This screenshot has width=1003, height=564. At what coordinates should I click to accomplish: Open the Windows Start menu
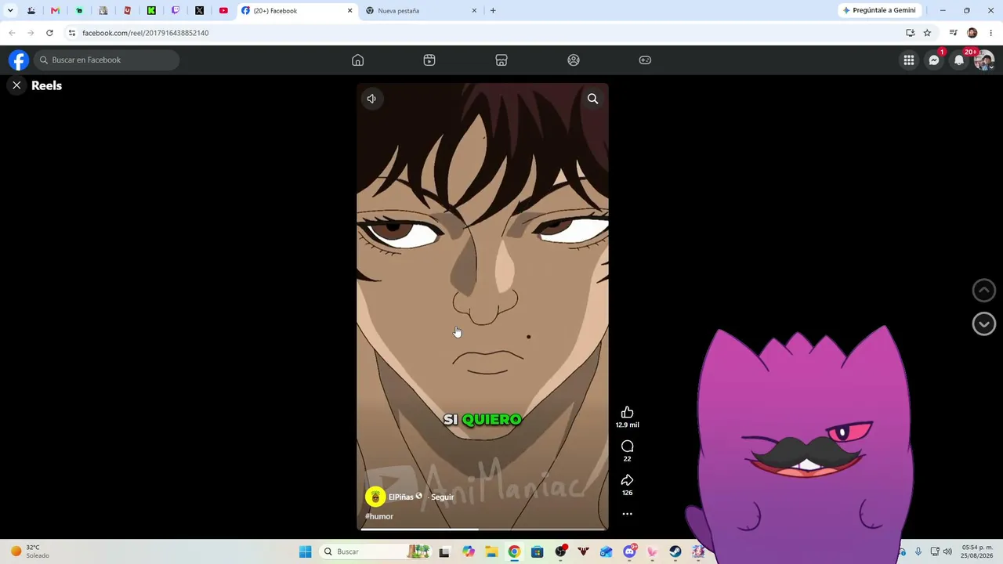(x=306, y=551)
